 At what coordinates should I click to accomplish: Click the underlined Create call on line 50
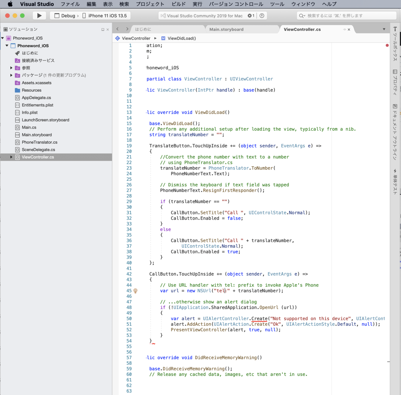(259, 319)
